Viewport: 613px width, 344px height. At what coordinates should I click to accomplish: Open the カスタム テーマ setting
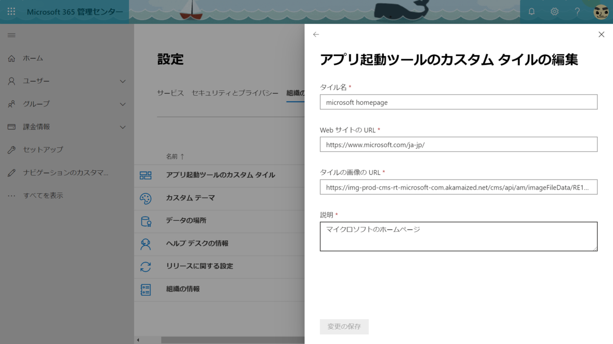[x=190, y=198]
